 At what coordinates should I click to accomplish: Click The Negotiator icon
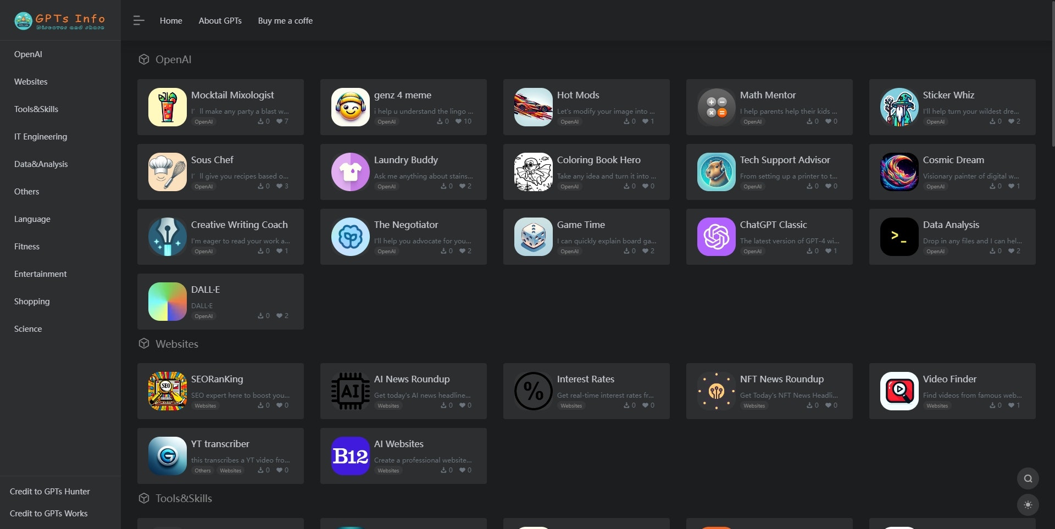tap(351, 237)
